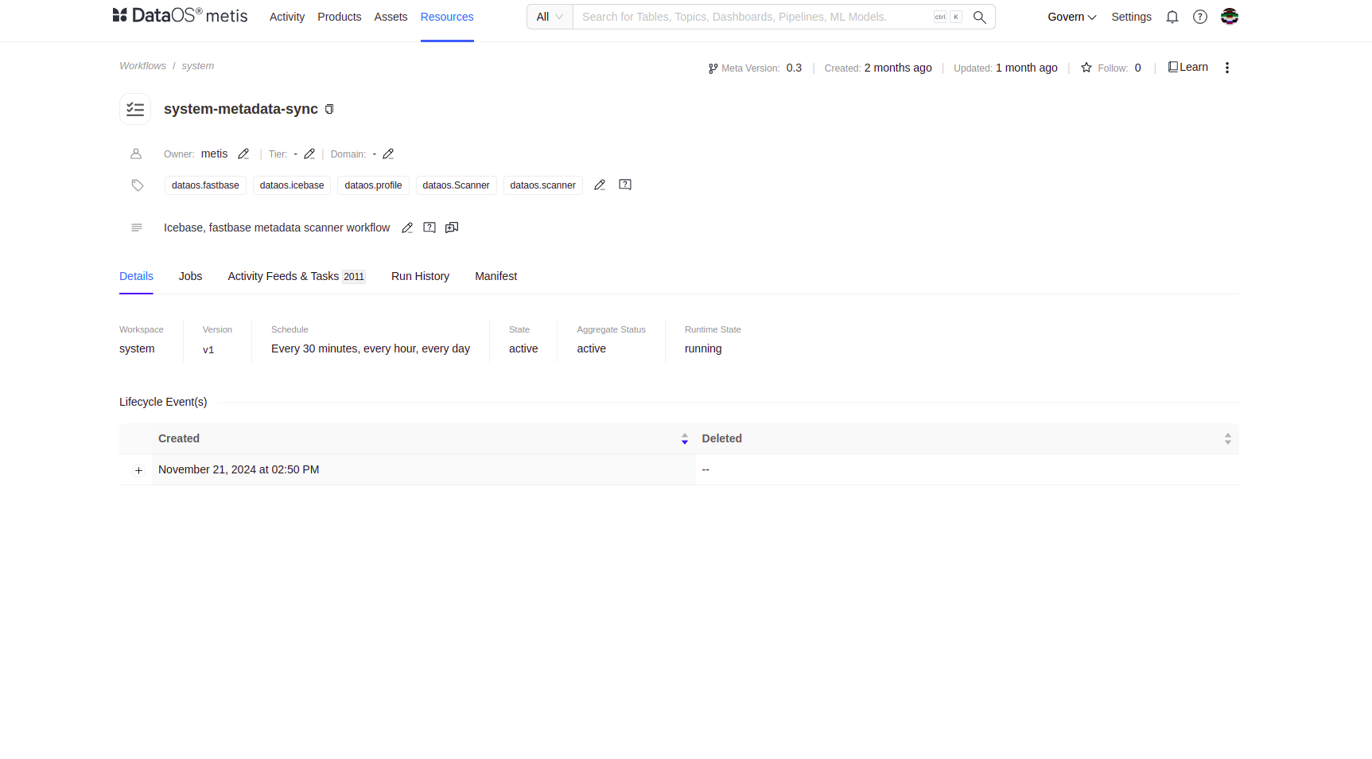Copy system-metadata-sync name via copy icon
The width and height of the screenshot is (1372, 759).
click(329, 109)
